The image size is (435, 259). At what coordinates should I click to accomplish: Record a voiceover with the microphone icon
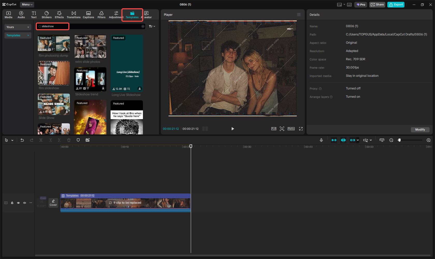321,140
